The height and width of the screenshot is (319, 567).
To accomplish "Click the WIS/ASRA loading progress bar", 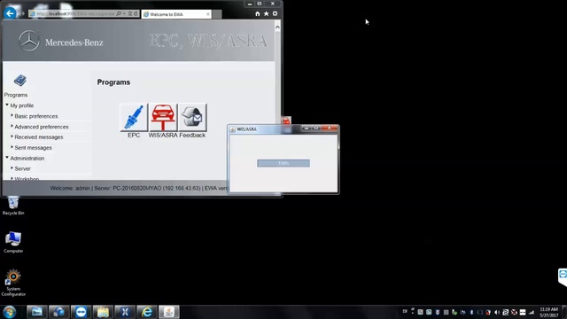I will 283,163.
